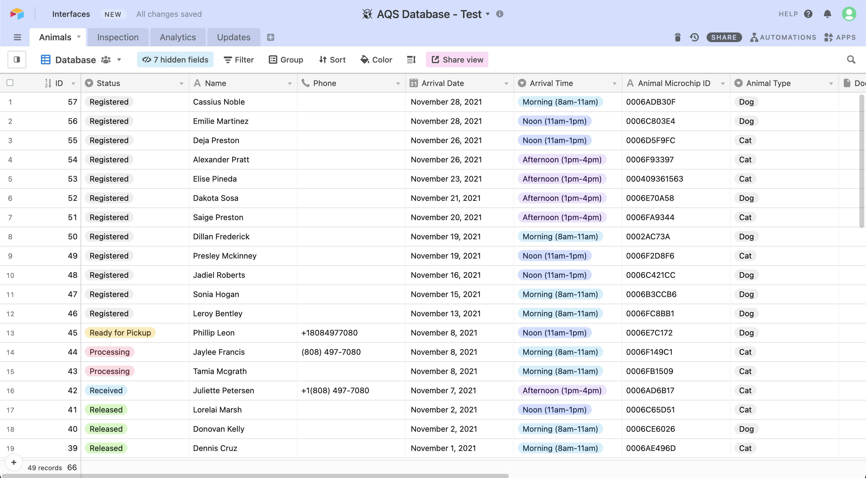Open the row height icon
866x478 pixels.
point(411,60)
